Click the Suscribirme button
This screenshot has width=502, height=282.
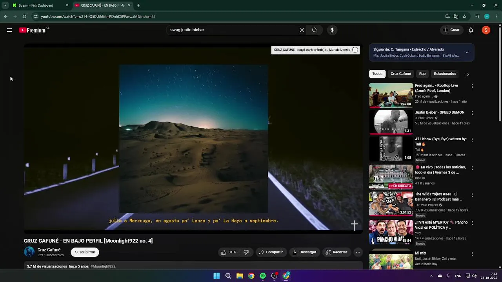click(x=85, y=252)
